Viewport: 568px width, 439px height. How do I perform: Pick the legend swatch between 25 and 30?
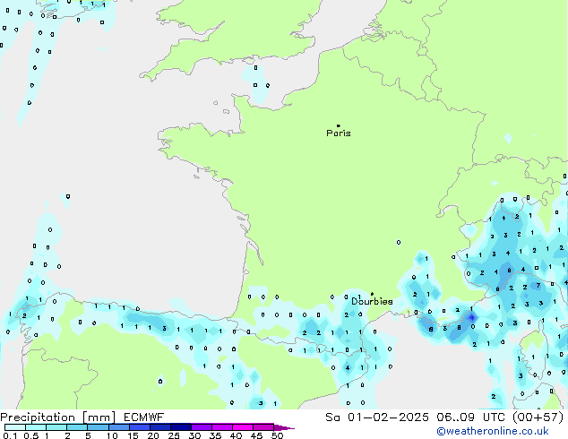point(180,427)
